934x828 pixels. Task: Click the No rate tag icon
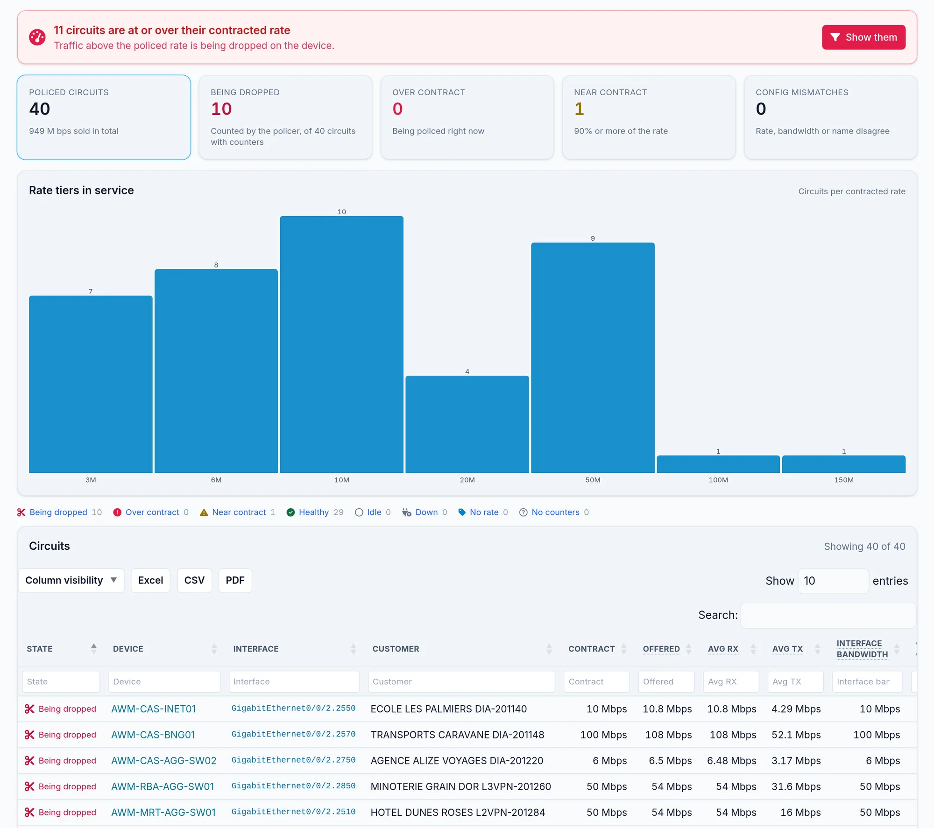point(462,512)
